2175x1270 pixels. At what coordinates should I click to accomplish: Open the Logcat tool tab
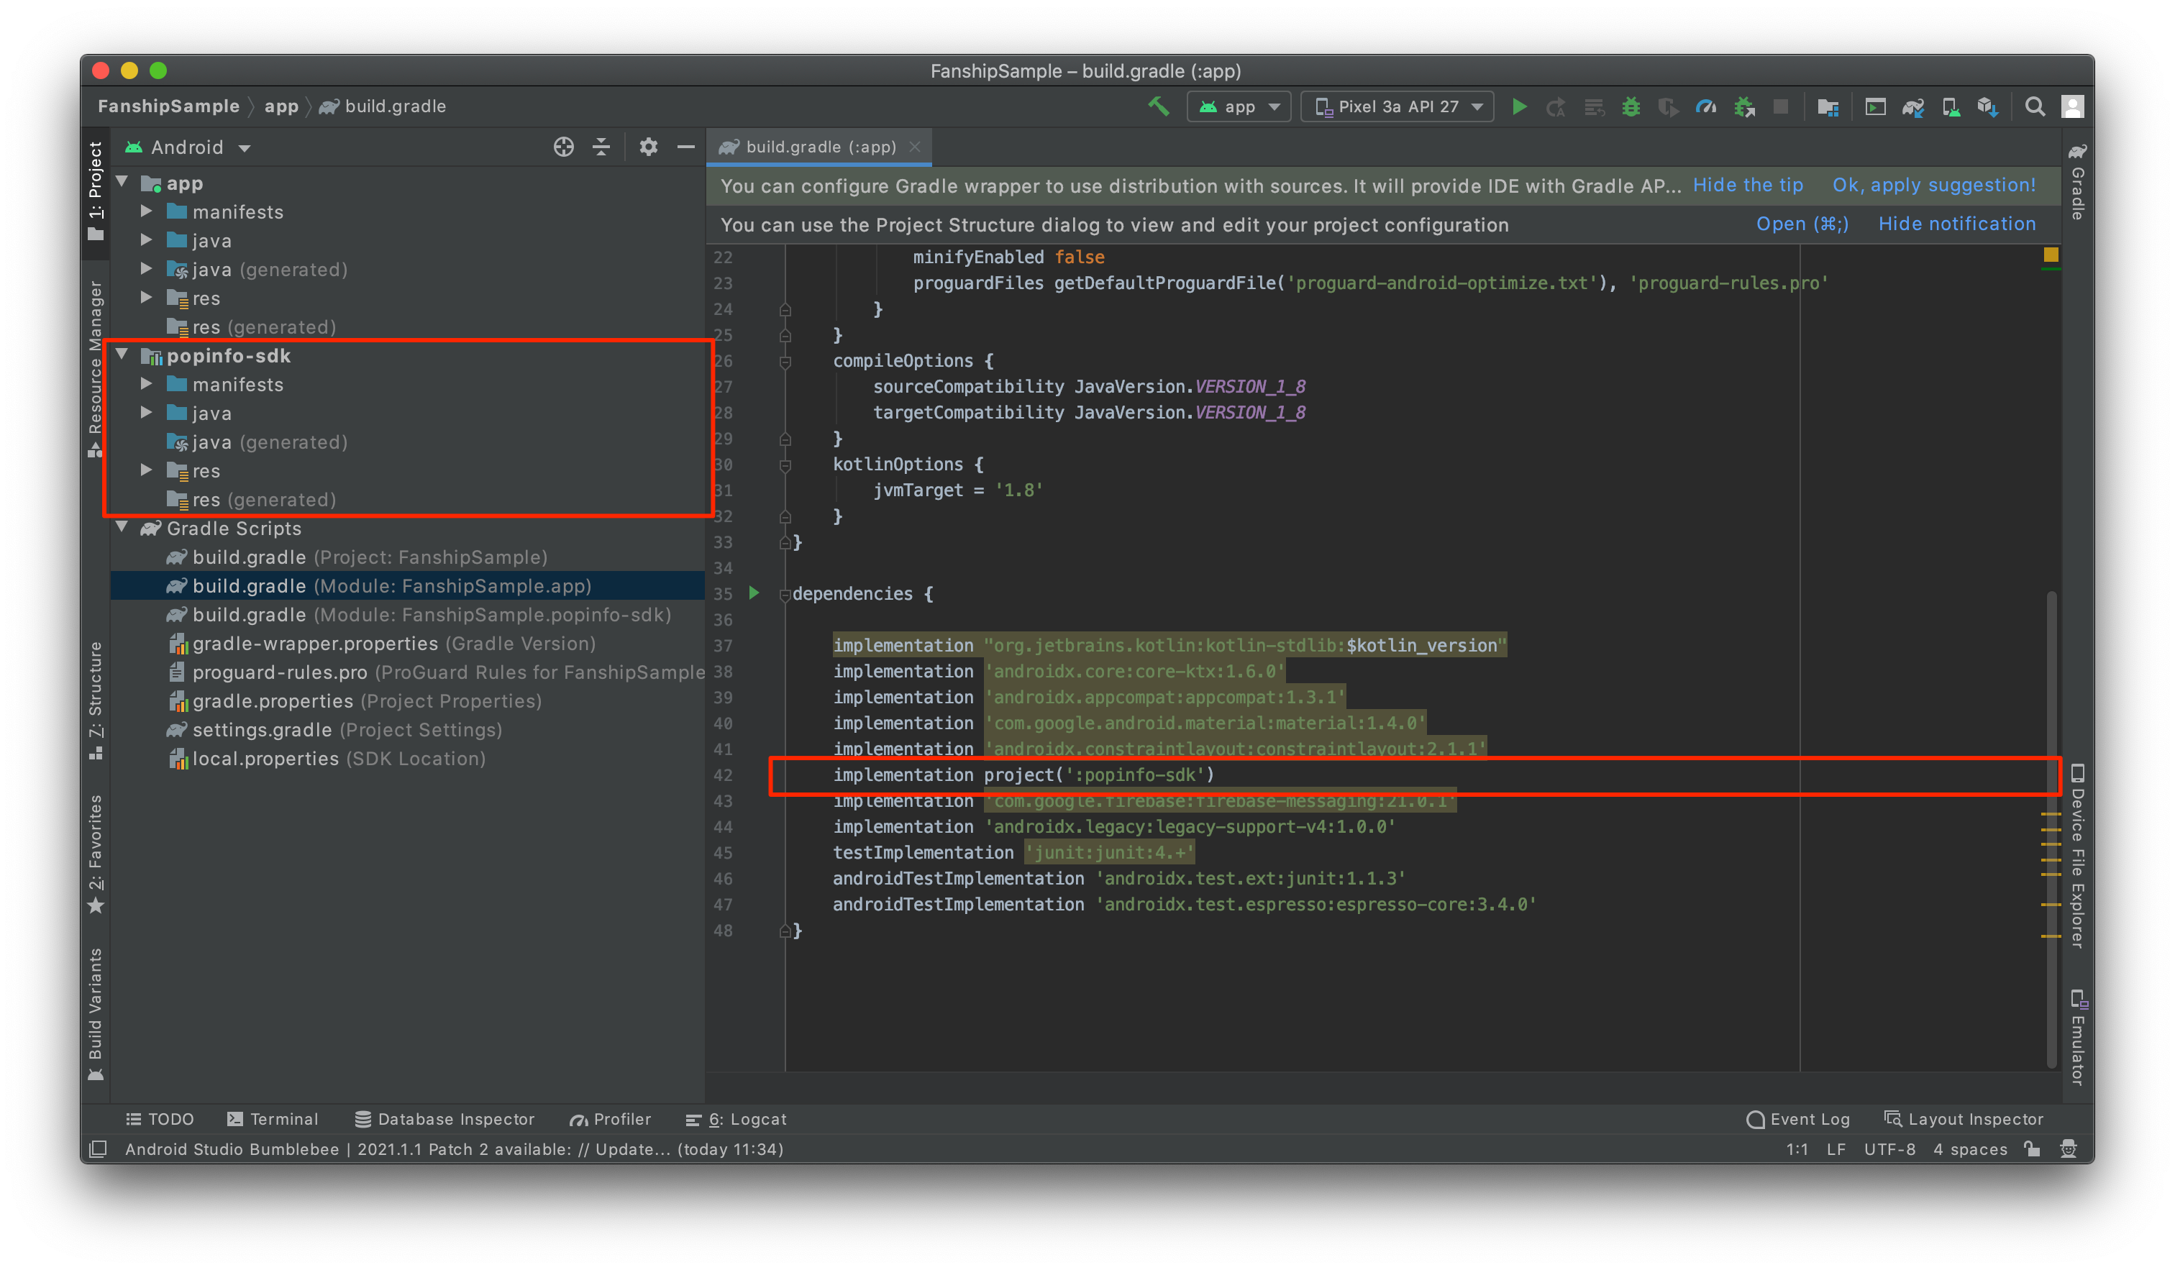click(737, 1119)
